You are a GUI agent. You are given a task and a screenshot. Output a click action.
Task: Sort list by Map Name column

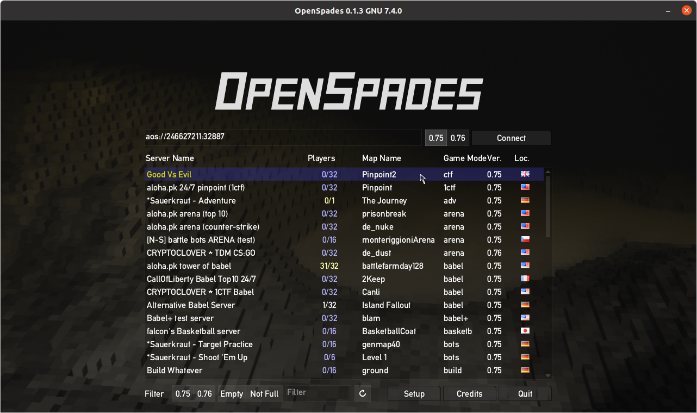pyautogui.click(x=382, y=158)
